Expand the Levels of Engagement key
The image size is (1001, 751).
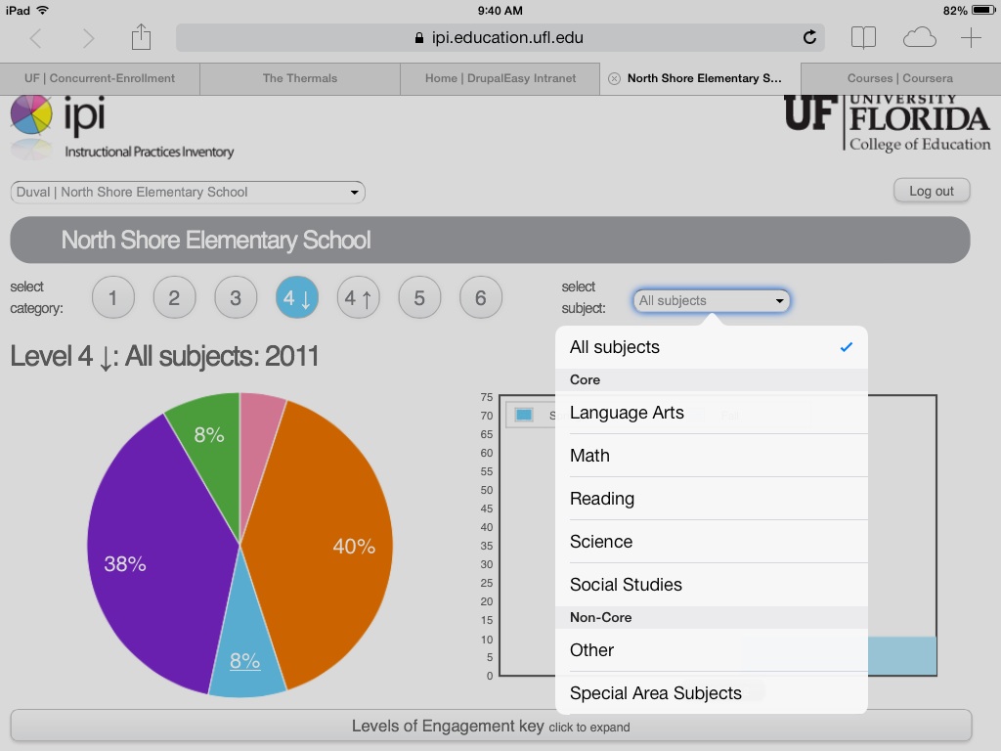(491, 726)
